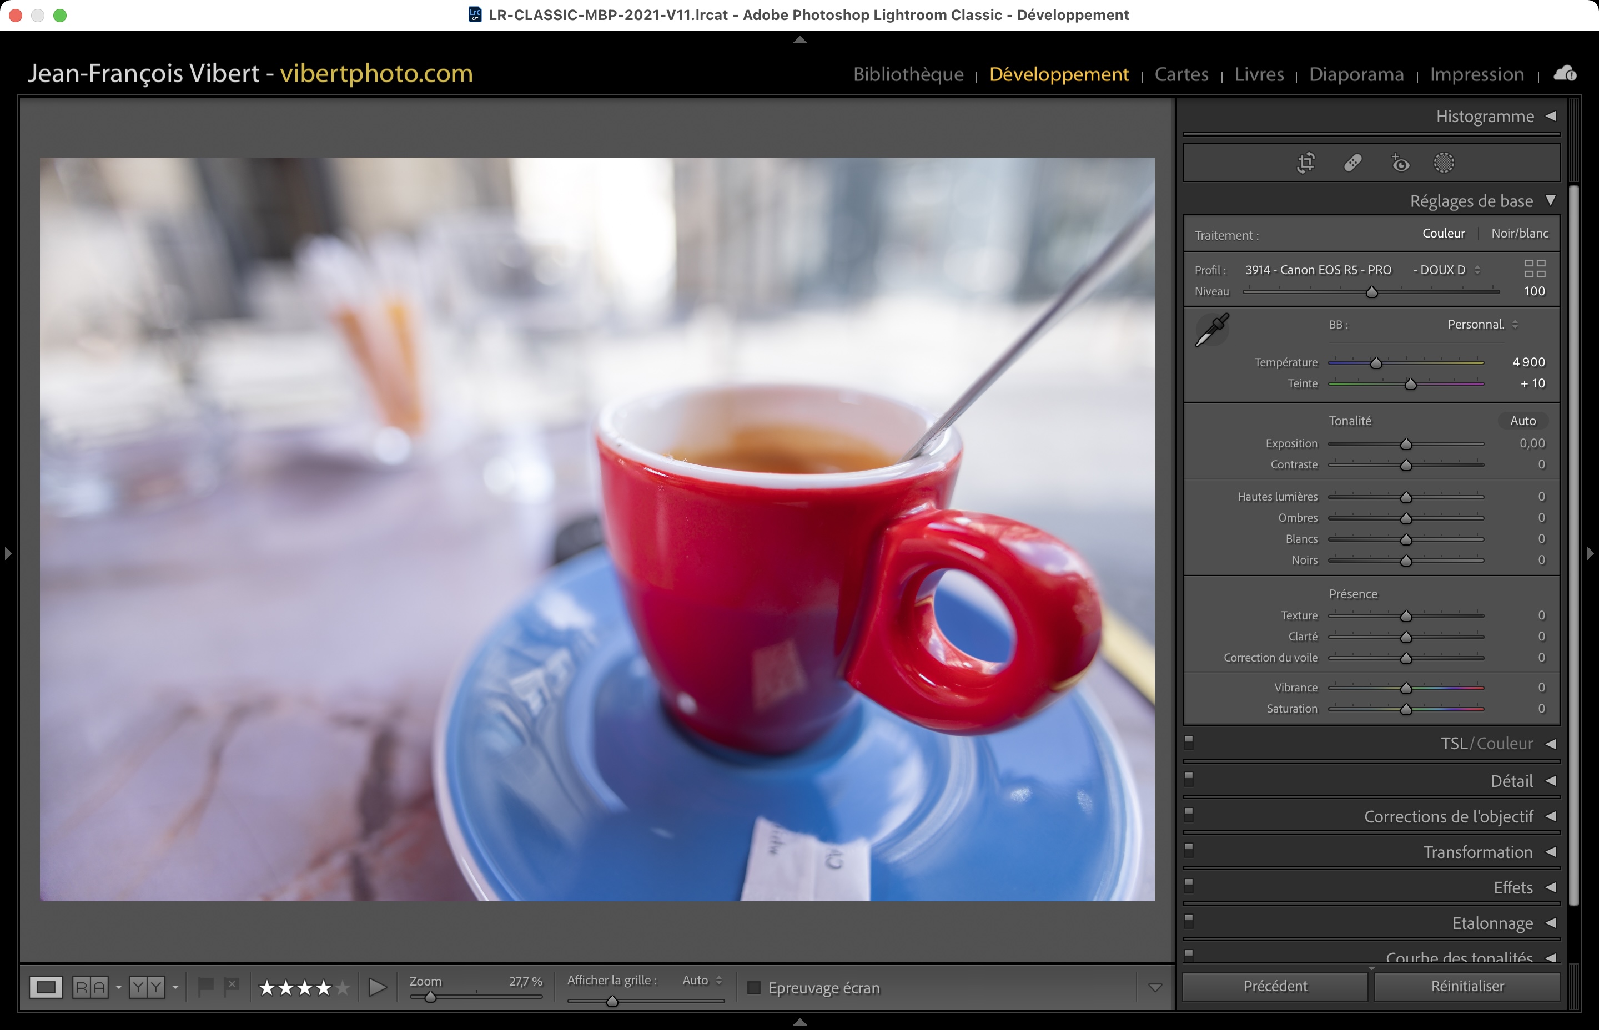Open the profile browser grid icon
The width and height of the screenshot is (1599, 1030).
pyautogui.click(x=1534, y=269)
